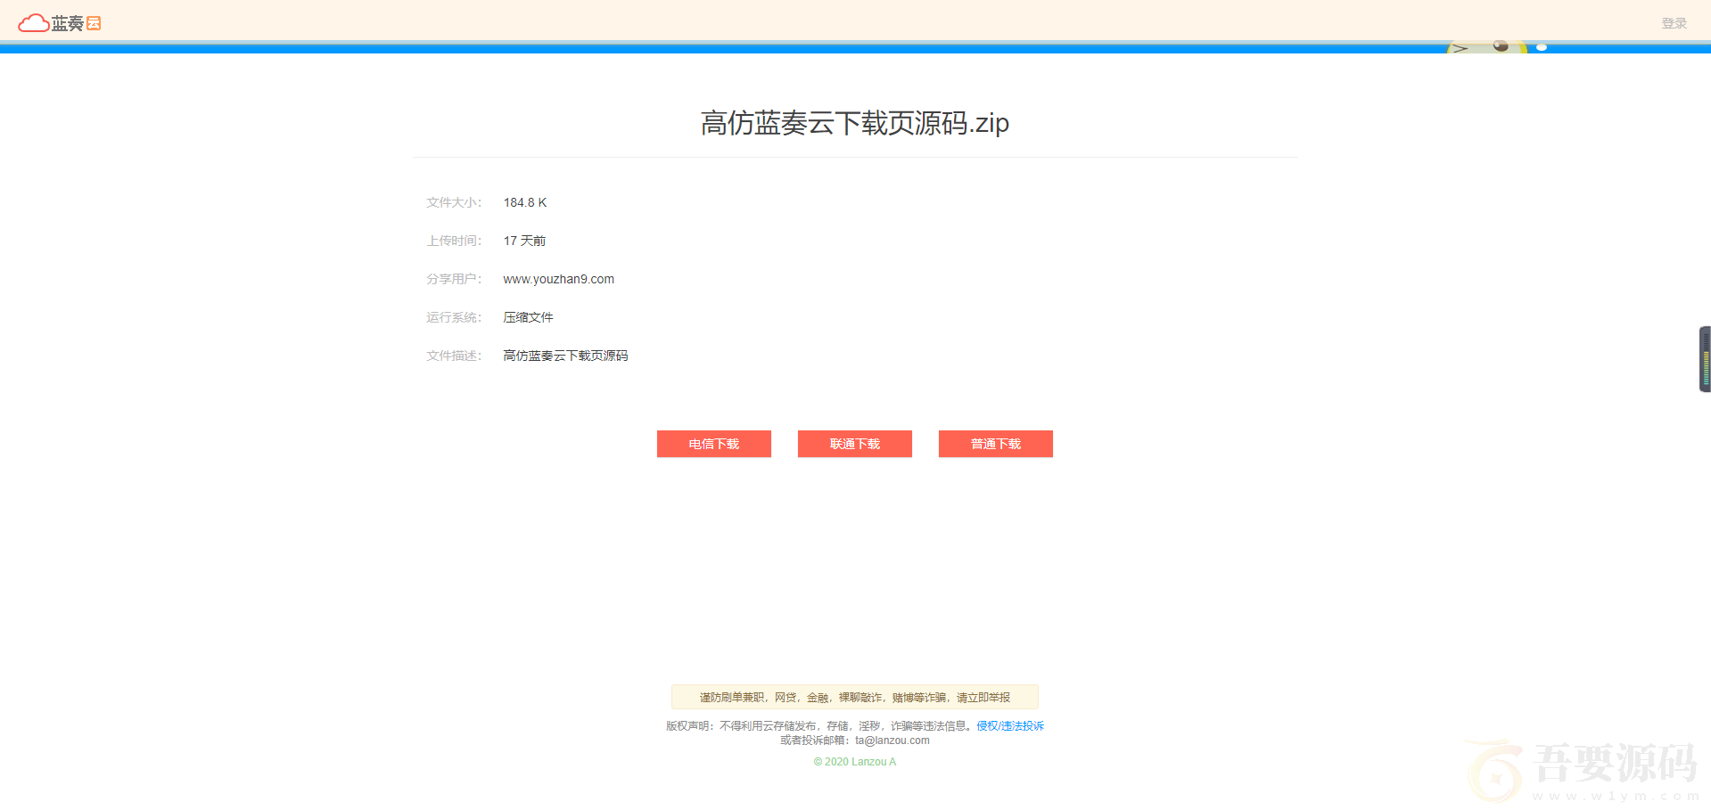Select the file size value 184.8 K
1711x810 pixels.
pos(525,202)
